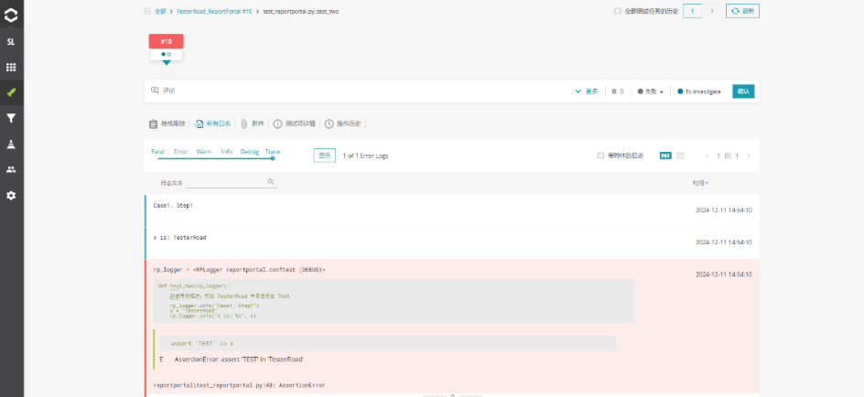Click the comment bubble icon beside 评论
This screenshot has width=864, height=397.
(x=155, y=91)
